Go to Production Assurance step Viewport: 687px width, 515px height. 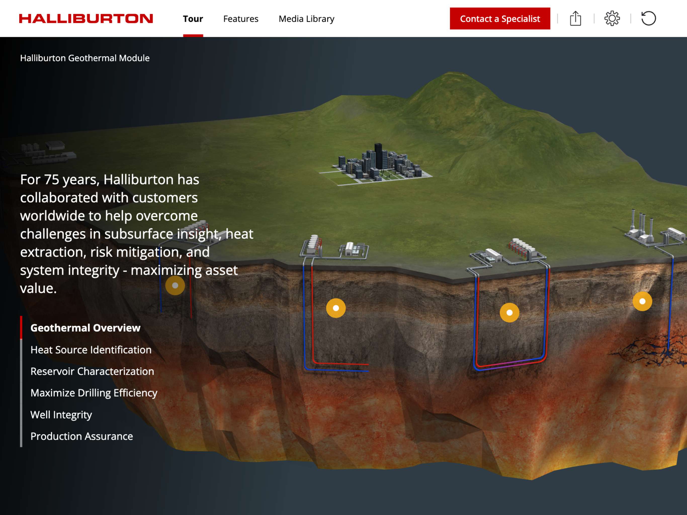(x=82, y=436)
